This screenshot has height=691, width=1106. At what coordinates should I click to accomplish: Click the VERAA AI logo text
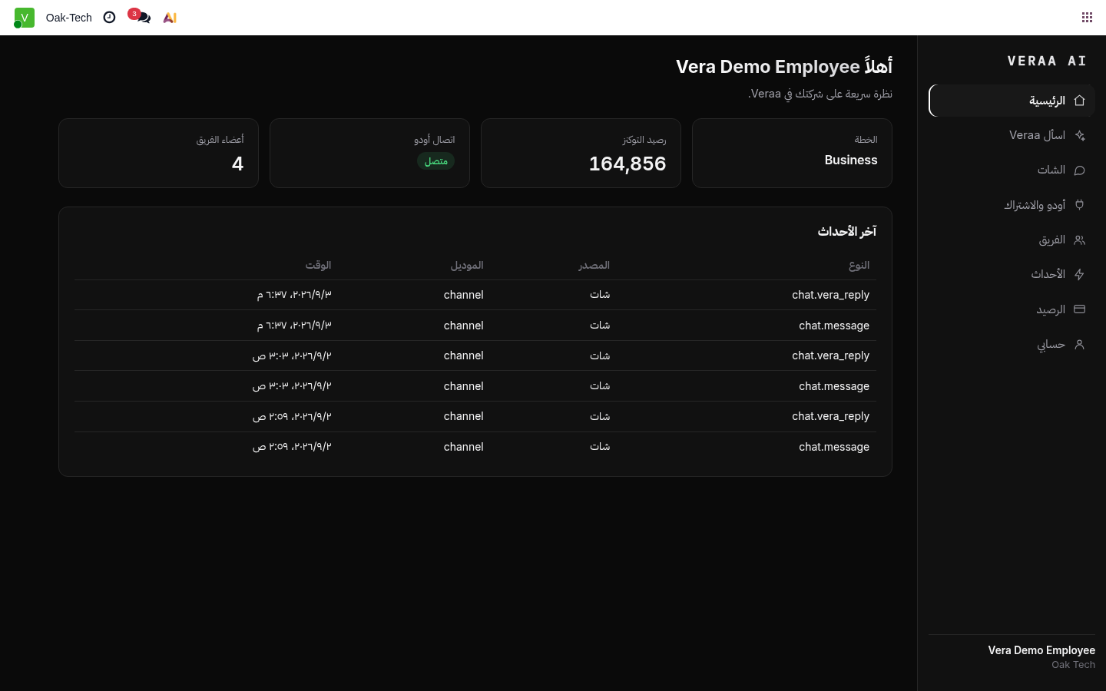point(1047,61)
